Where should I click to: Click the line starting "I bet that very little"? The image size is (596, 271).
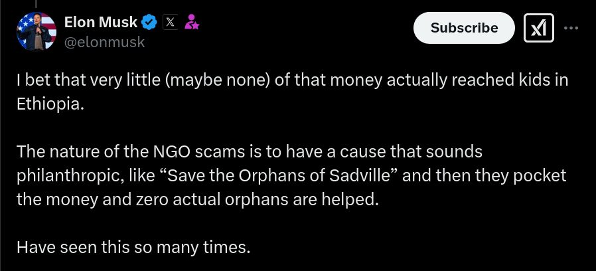[x=292, y=80]
